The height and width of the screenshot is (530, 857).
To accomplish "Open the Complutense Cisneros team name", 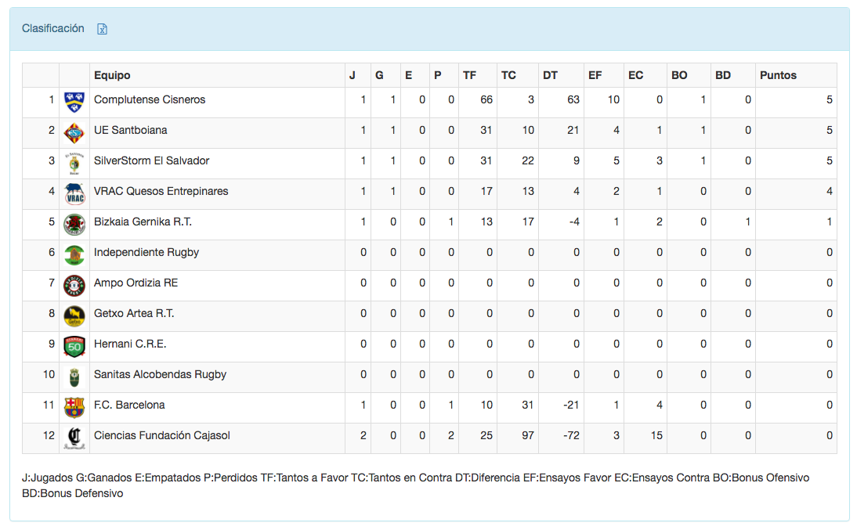I will pos(150,99).
